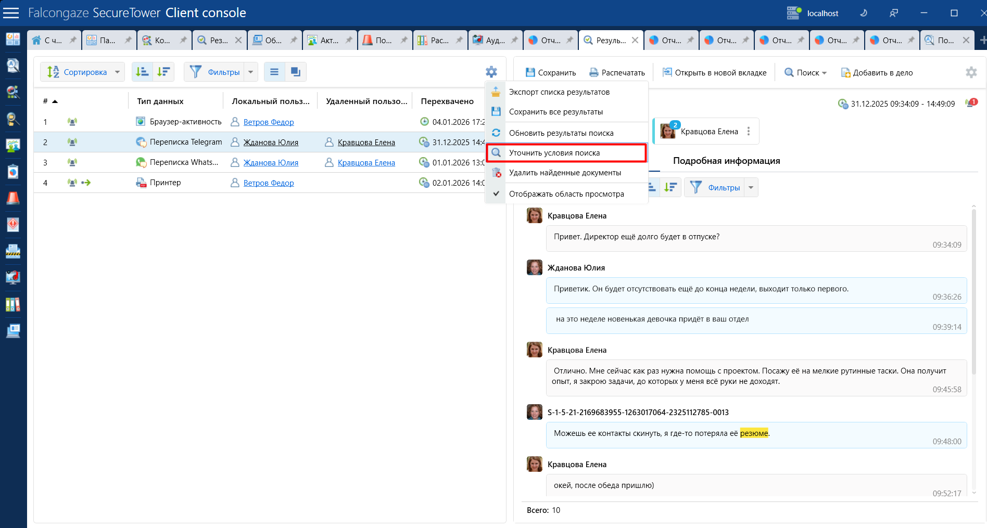The image size is (987, 528).
Task: Switch to list view layout icon
Action: (274, 72)
